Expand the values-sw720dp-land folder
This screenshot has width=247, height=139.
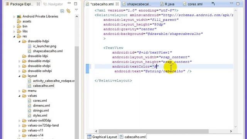[x=19, y=125]
